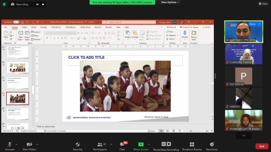This screenshot has width=271, height=152.
Task: Toggle Underline formatting
Action: tap(54, 38)
